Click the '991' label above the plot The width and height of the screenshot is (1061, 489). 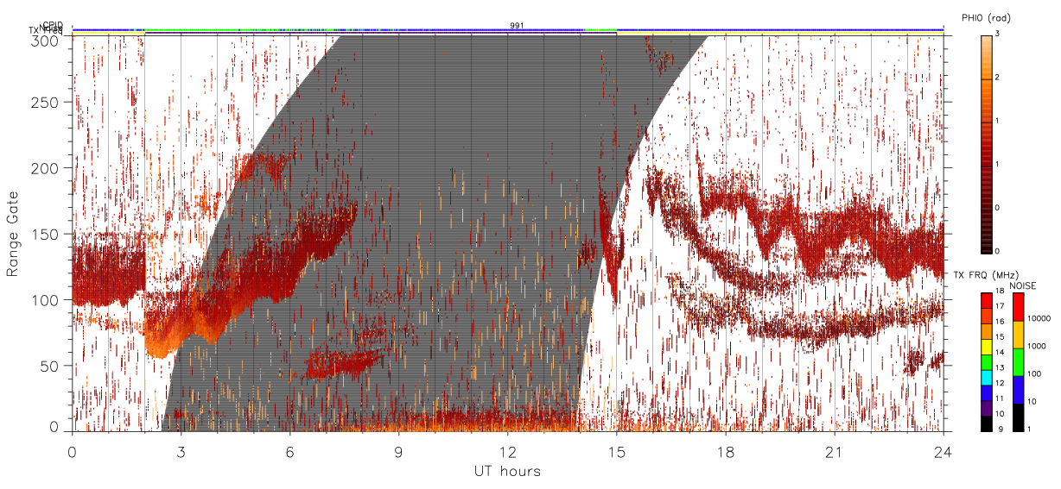click(x=517, y=26)
